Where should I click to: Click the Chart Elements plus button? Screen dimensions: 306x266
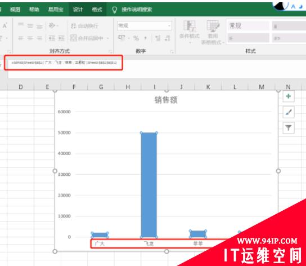pyautogui.click(x=289, y=96)
